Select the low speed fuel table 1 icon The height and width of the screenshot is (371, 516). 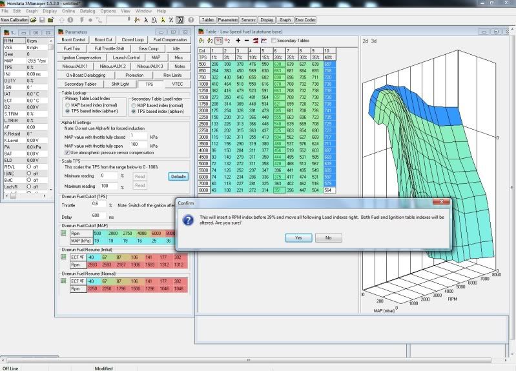pos(202,41)
